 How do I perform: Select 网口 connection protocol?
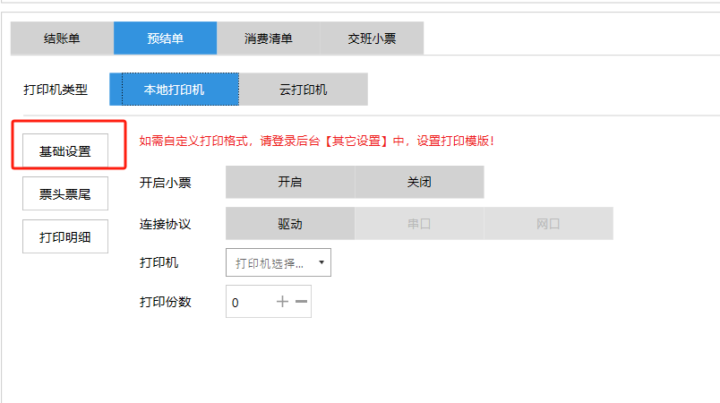[548, 224]
